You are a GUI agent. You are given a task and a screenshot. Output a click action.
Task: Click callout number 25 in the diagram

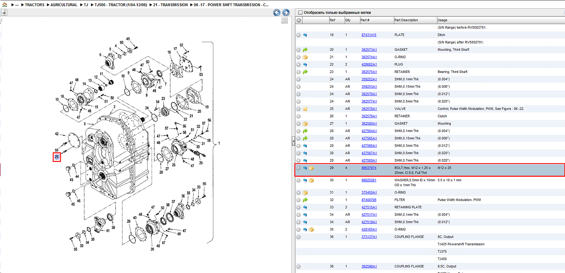click(201, 163)
